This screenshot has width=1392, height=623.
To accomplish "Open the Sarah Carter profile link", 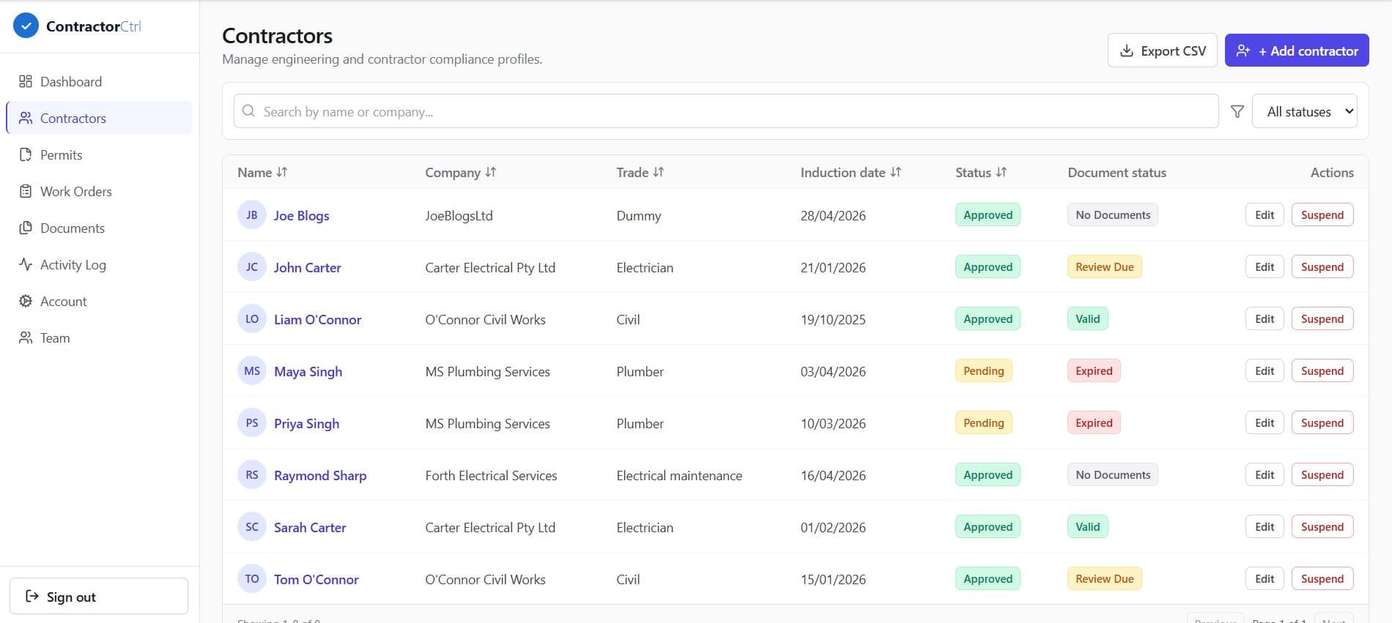I will click(x=310, y=527).
